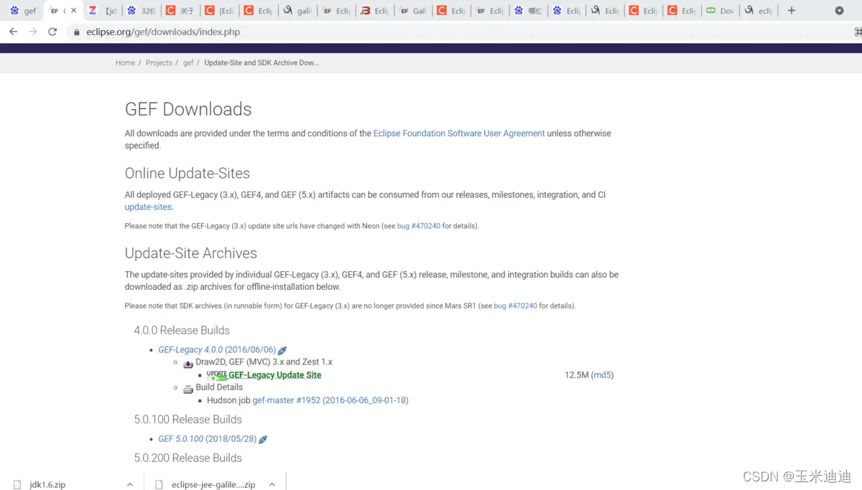Open bug #470240 link in Neon note

419,226
